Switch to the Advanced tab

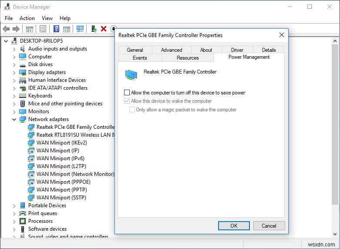(172, 50)
